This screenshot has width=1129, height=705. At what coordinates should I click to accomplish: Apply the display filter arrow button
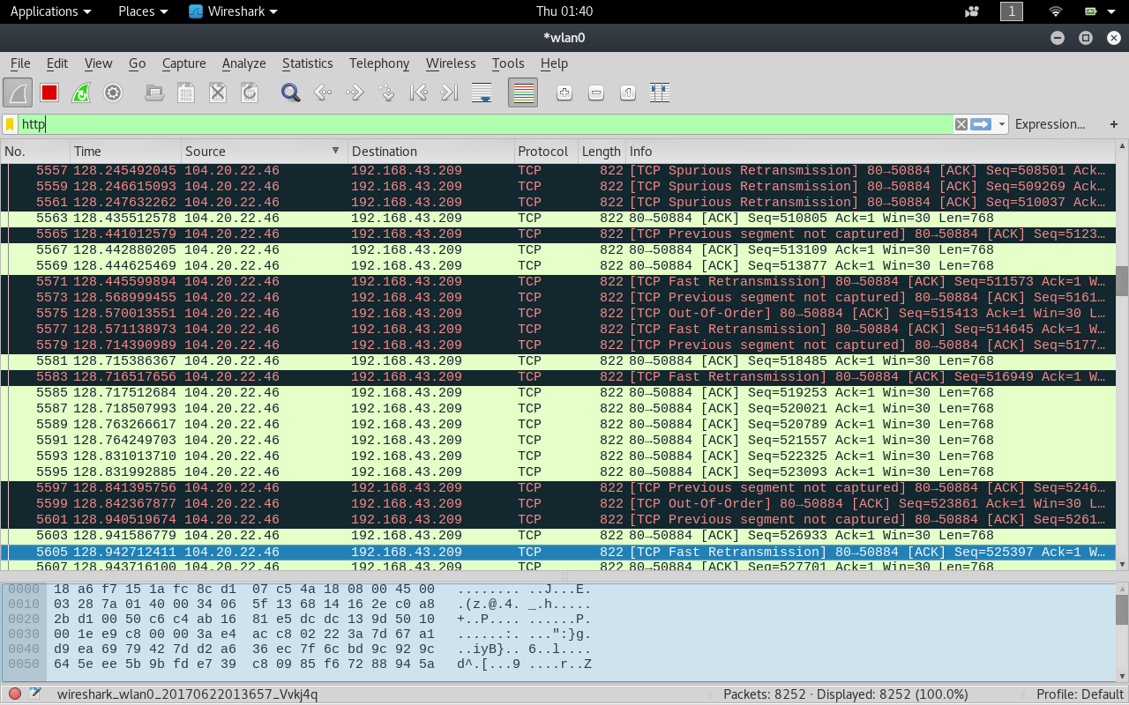pos(981,124)
